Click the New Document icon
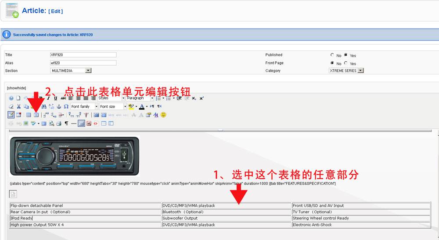 (x=18, y=98)
